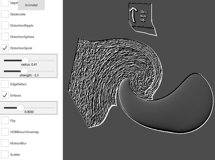Enable the EdgeDetect checkbox

5,84
